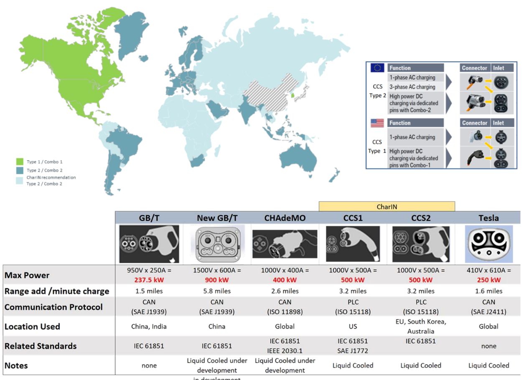This screenshot has height=380, width=529.
Task: Select the EU, South Korea, Australia location cell
Action: 421,327
